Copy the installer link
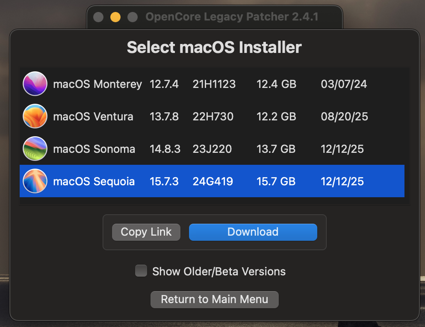 click(146, 232)
